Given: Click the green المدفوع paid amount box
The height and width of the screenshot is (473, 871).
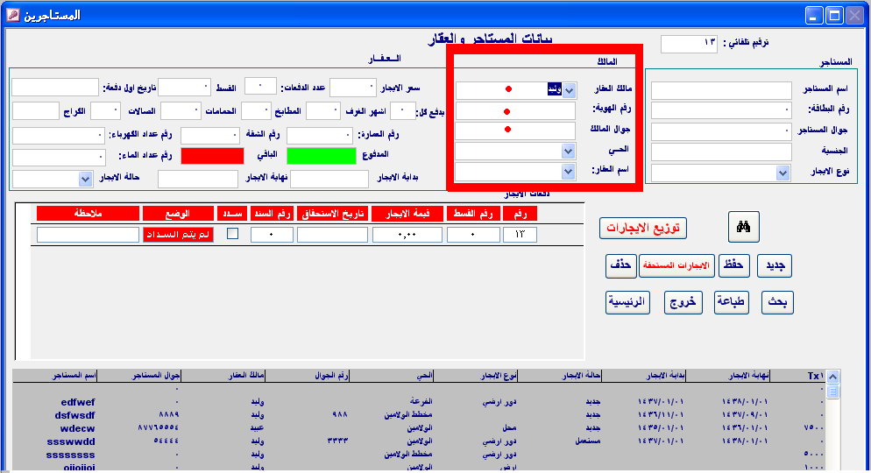Looking at the screenshot, I should tap(321, 156).
